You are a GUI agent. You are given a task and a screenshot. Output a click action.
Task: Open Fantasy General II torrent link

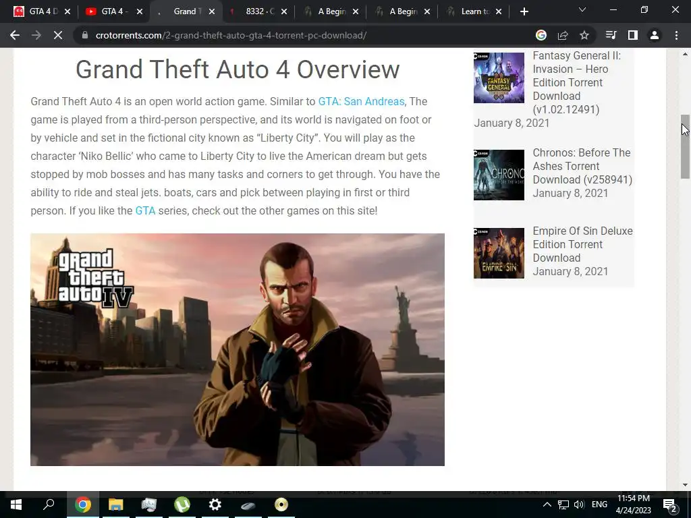tap(577, 82)
